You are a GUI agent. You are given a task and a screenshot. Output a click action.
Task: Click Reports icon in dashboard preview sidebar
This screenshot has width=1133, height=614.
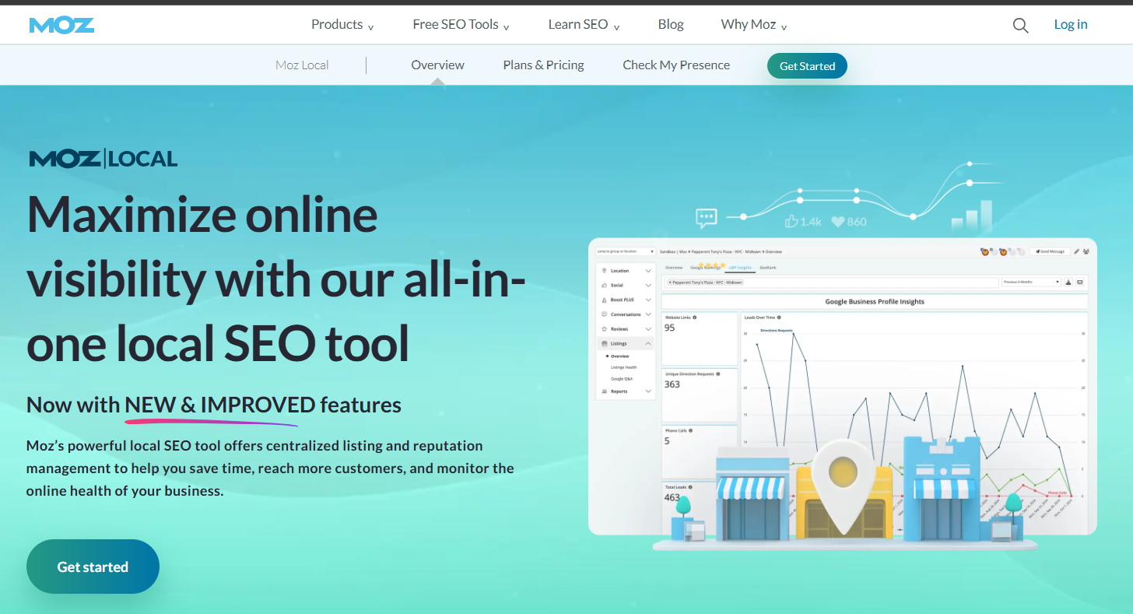pos(604,391)
